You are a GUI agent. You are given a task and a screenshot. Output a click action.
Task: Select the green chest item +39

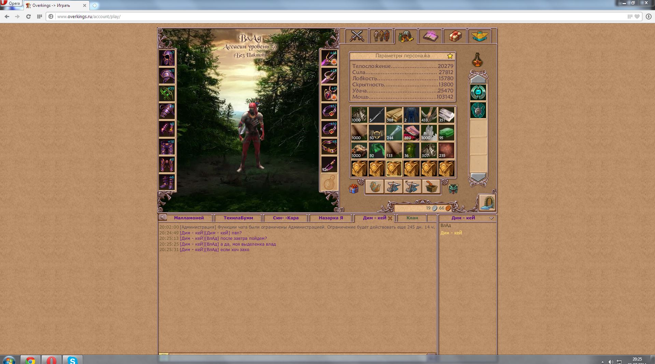(167, 93)
